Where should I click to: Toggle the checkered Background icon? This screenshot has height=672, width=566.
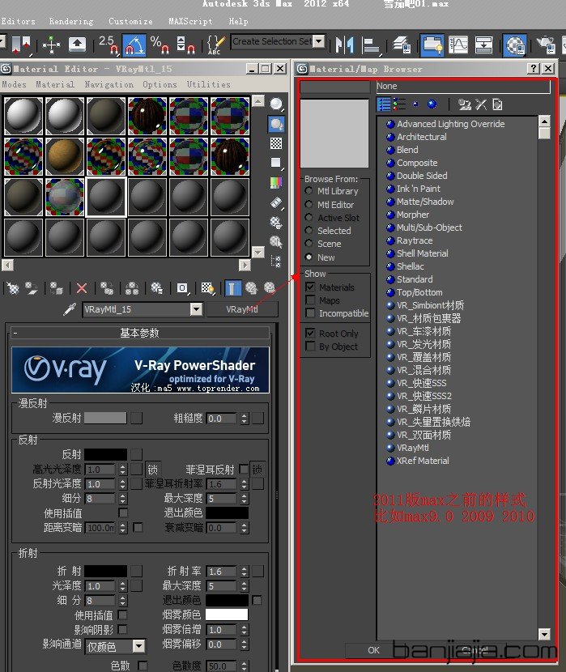(276, 143)
